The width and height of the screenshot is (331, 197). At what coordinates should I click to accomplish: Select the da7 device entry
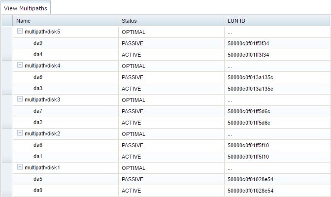[x=38, y=111]
